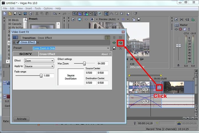Adjust the Max Zoom slider handle
The height and width of the screenshot is (133, 199).
click(x=84, y=63)
